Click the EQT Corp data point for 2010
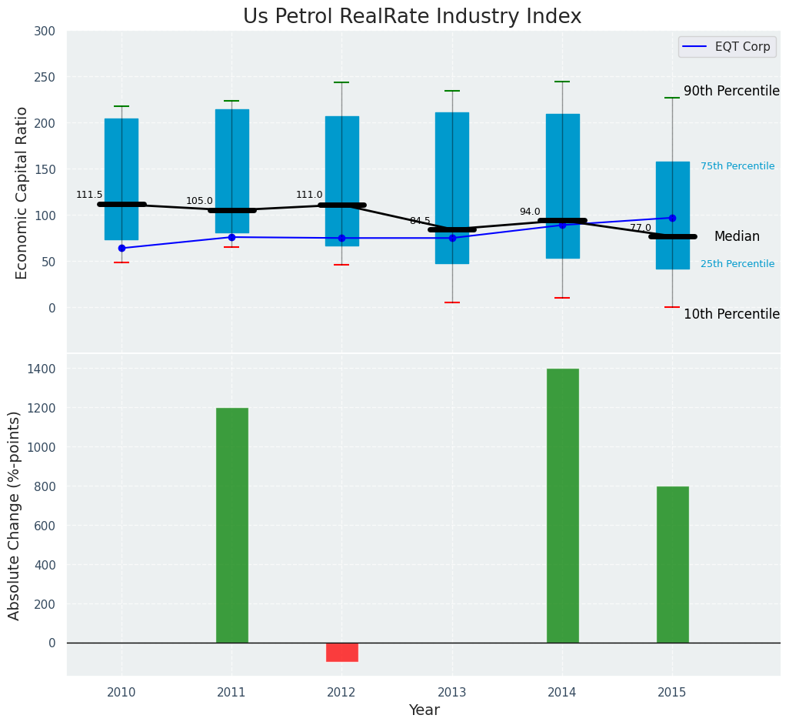This screenshot has height=725, width=789. coord(122,248)
